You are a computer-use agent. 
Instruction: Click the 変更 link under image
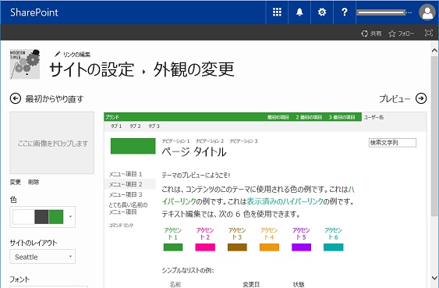[x=15, y=182]
